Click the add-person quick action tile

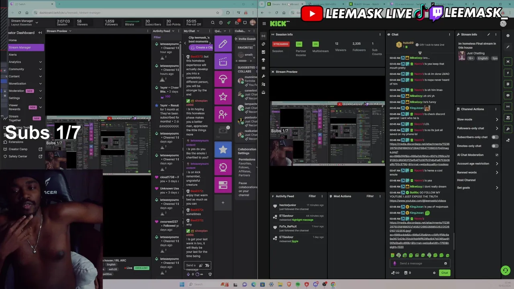[x=223, y=114]
